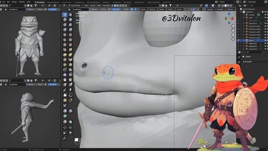This screenshot has width=268, height=151.
Task: Open the Falloff dropdown
Action: [171, 9]
